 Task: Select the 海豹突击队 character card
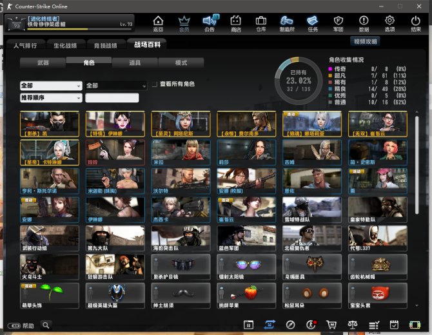click(x=181, y=238)
